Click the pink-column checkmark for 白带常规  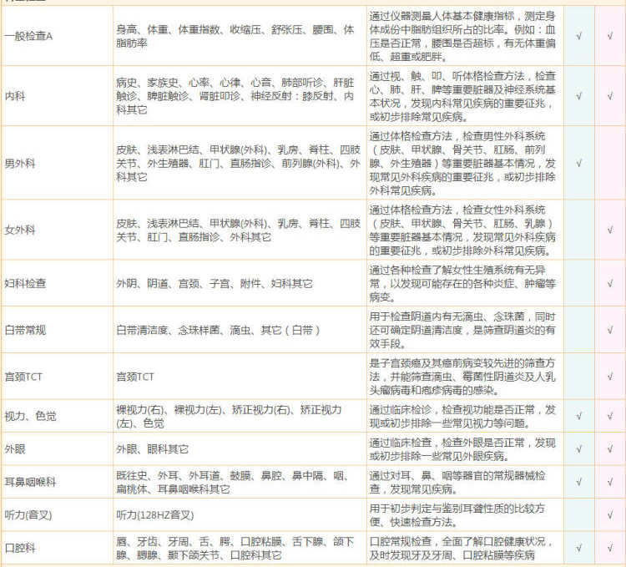tap(609, 330)
